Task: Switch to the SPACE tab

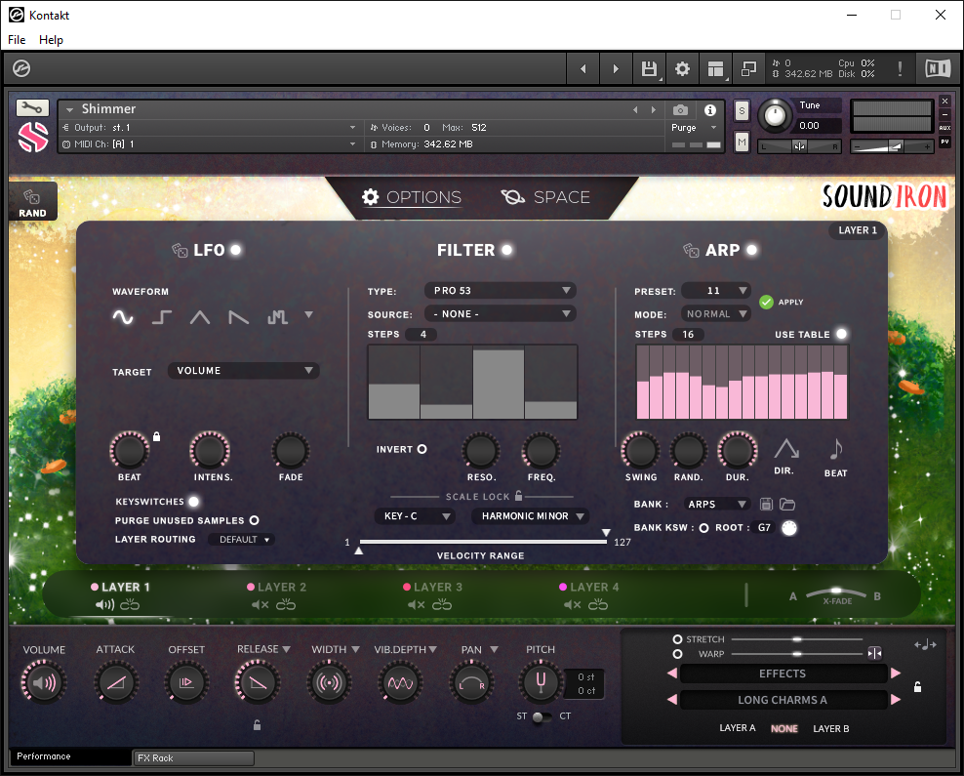Action: point(546,197)
